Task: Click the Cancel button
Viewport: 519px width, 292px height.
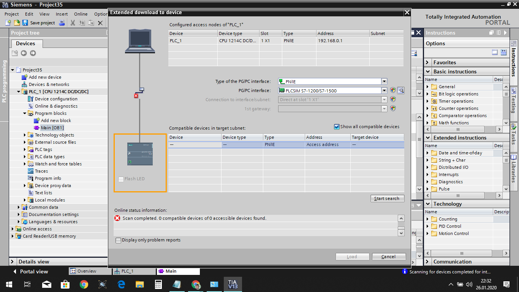Action: (x=389, y=257)
